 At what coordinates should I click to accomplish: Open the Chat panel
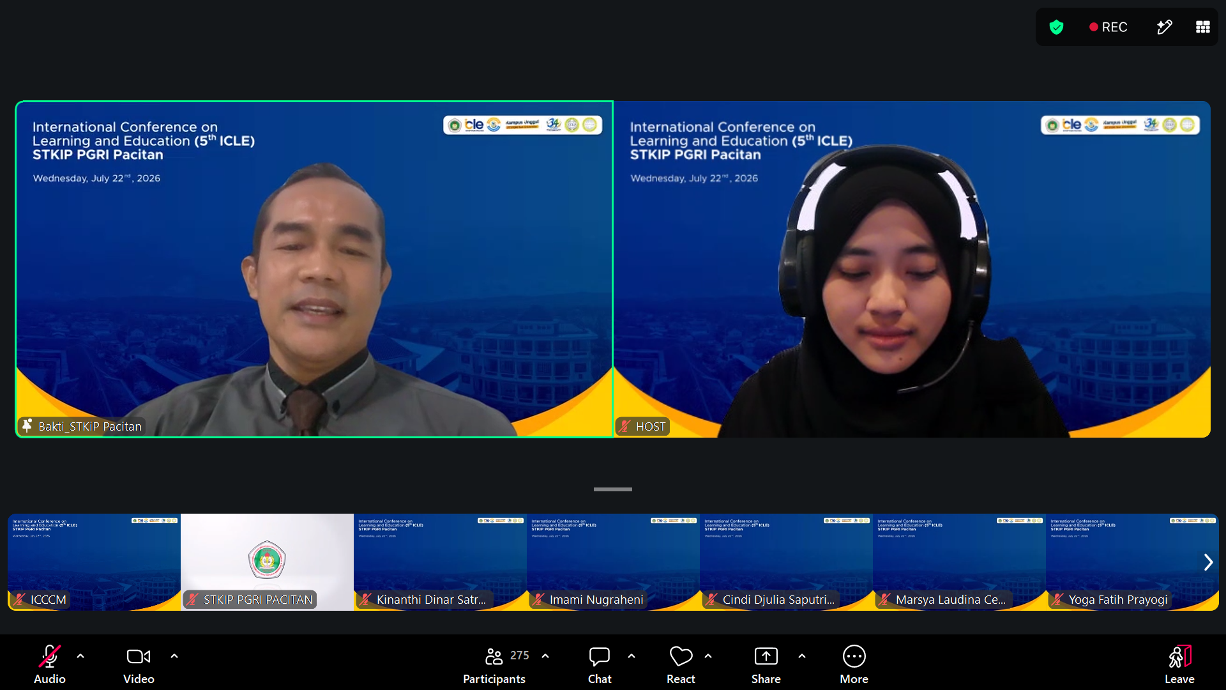click(600, 664)
